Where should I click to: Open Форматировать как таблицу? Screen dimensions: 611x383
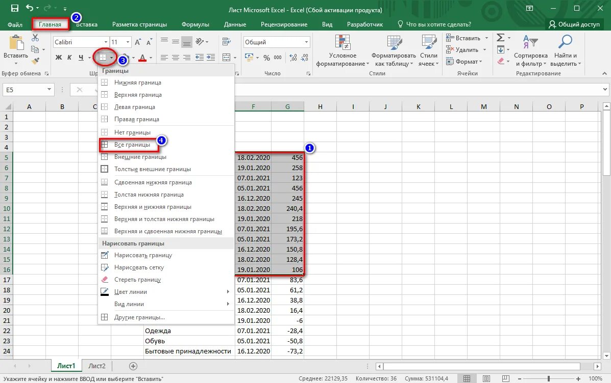394,51
